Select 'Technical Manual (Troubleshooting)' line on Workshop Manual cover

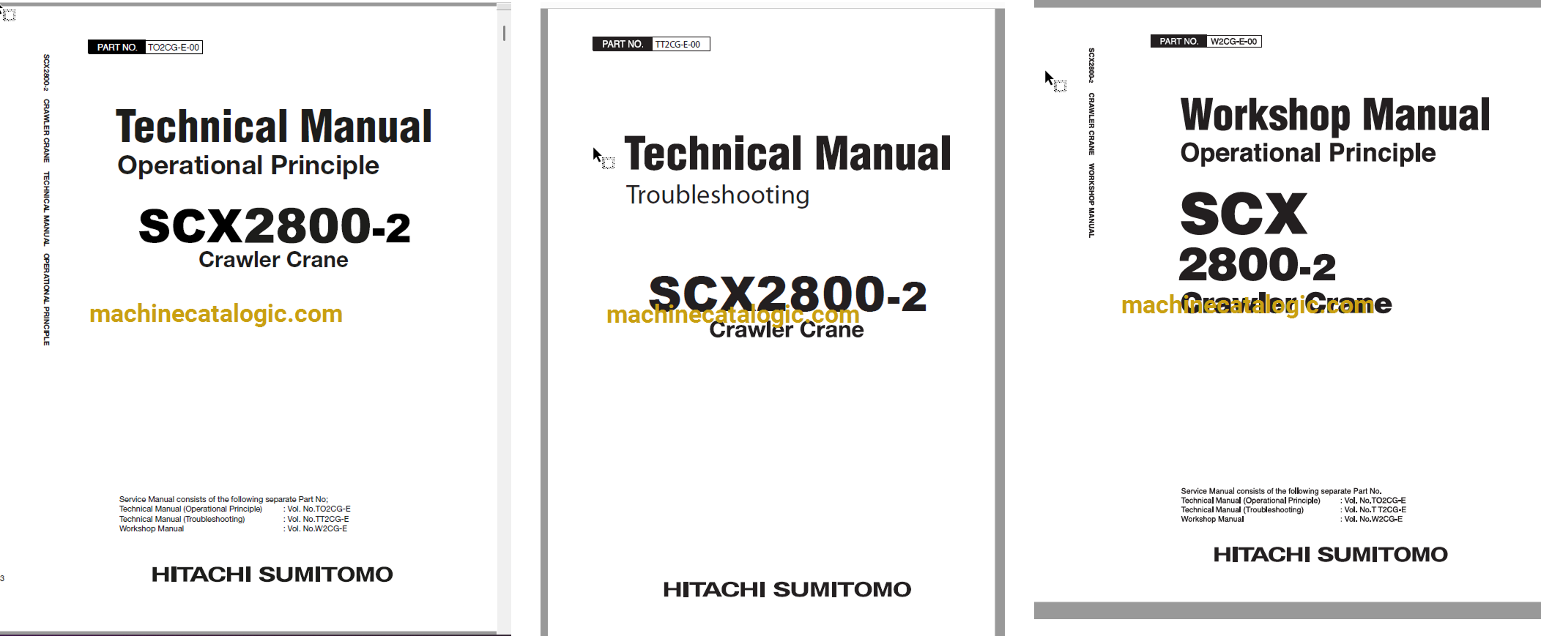pyautogui.click(x=1242, y=510)
